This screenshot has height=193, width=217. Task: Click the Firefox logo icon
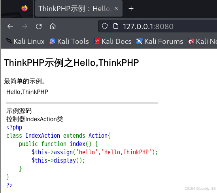(25, 8)
